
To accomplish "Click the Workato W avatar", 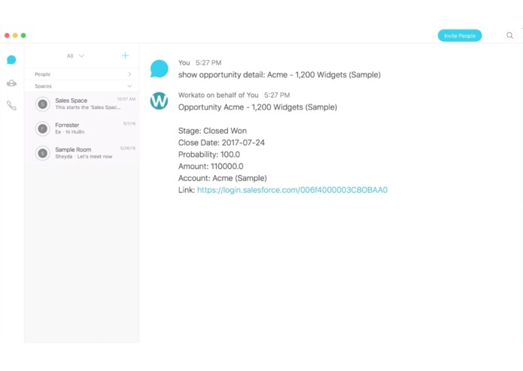I will pos(159,101).
